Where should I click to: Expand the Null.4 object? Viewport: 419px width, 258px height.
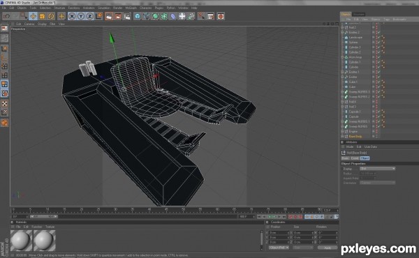[342, 102]
